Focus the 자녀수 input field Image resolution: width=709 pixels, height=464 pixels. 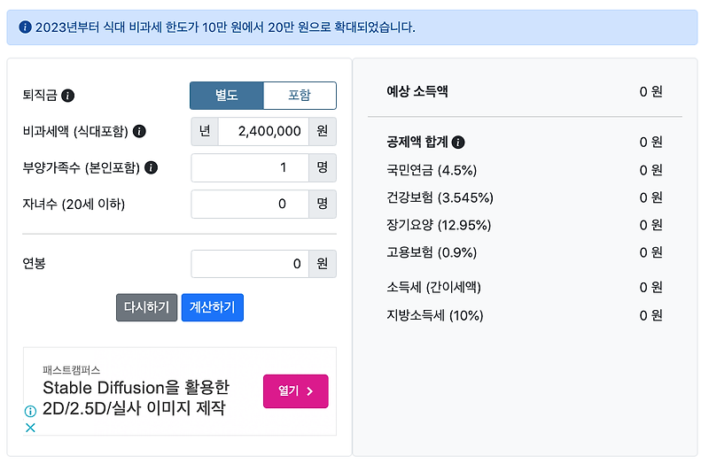(x=250, y=205)
